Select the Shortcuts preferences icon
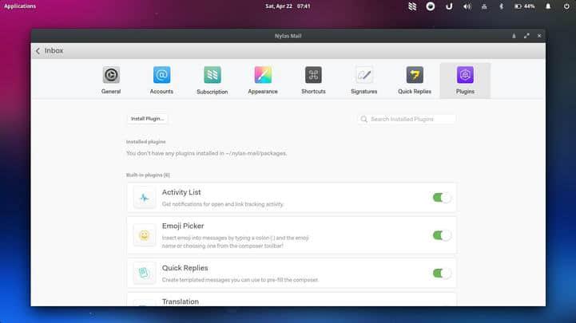Image resolution: width=576 pixels, height=323 pixels. click(313, 75)
